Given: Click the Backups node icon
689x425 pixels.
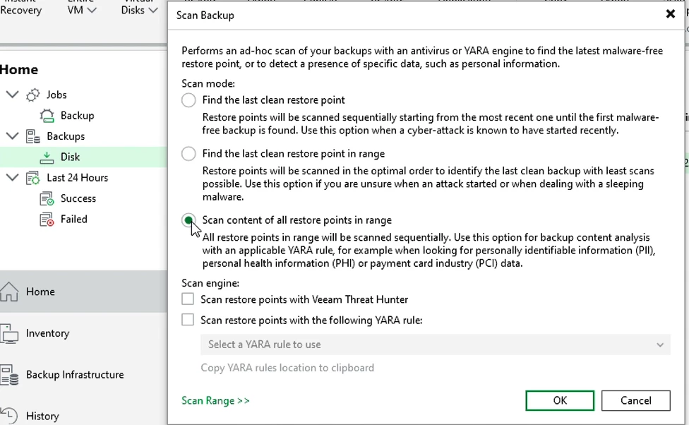Looking at the screenshot, I should pyautogui.click(x=33, y=136).
